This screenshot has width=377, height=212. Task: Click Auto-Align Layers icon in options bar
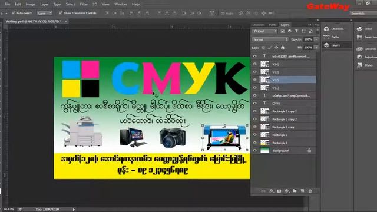coord(212,13)
